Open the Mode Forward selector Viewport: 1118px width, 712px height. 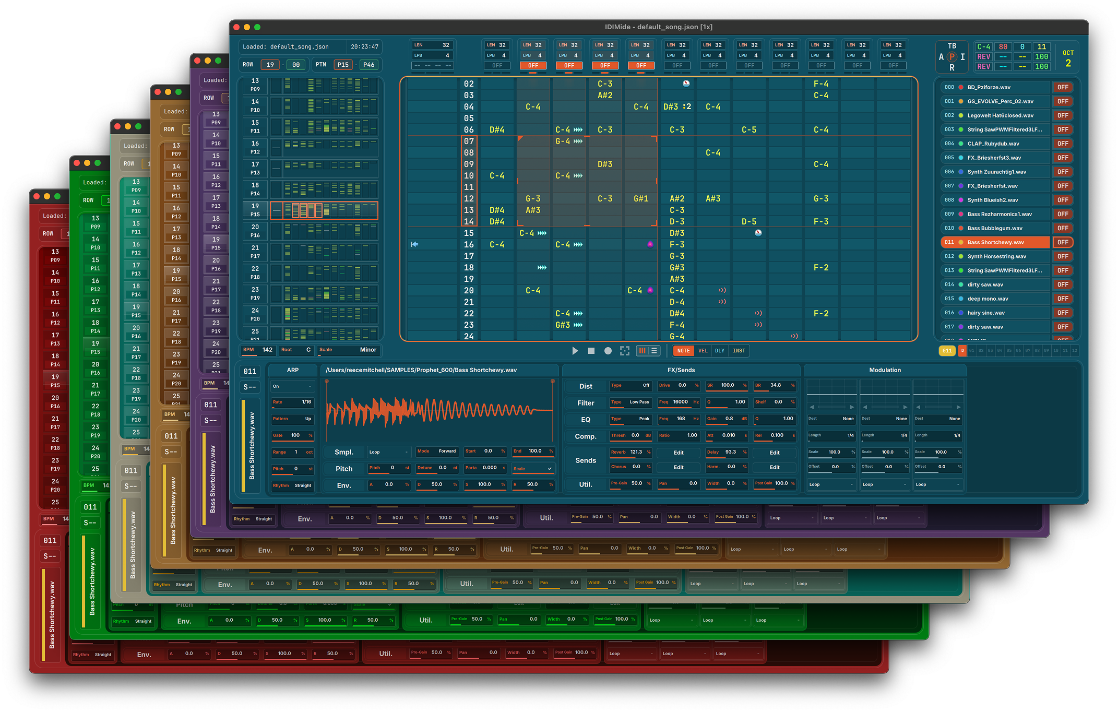coord(437,452)
